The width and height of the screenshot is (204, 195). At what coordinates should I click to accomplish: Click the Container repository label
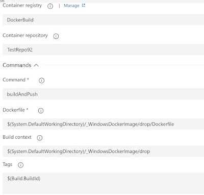25,35
